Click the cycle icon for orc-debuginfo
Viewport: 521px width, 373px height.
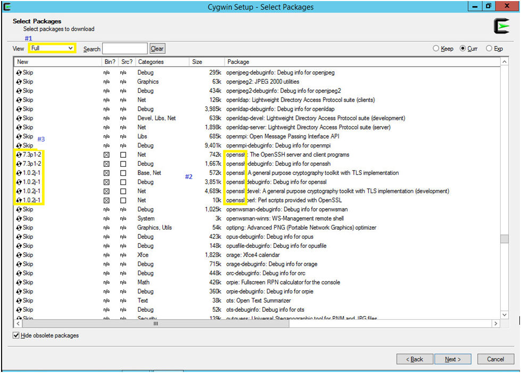tap(19, 273)
